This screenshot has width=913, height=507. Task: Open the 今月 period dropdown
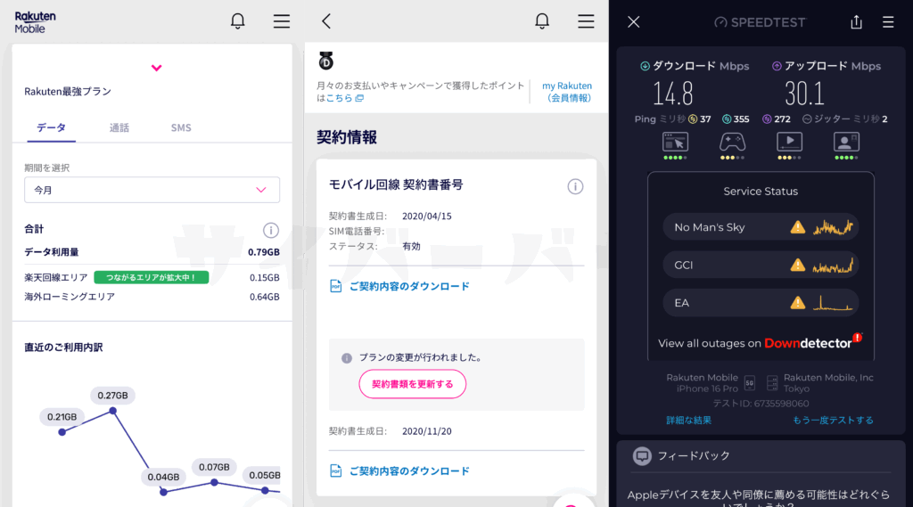click(152, 190)
